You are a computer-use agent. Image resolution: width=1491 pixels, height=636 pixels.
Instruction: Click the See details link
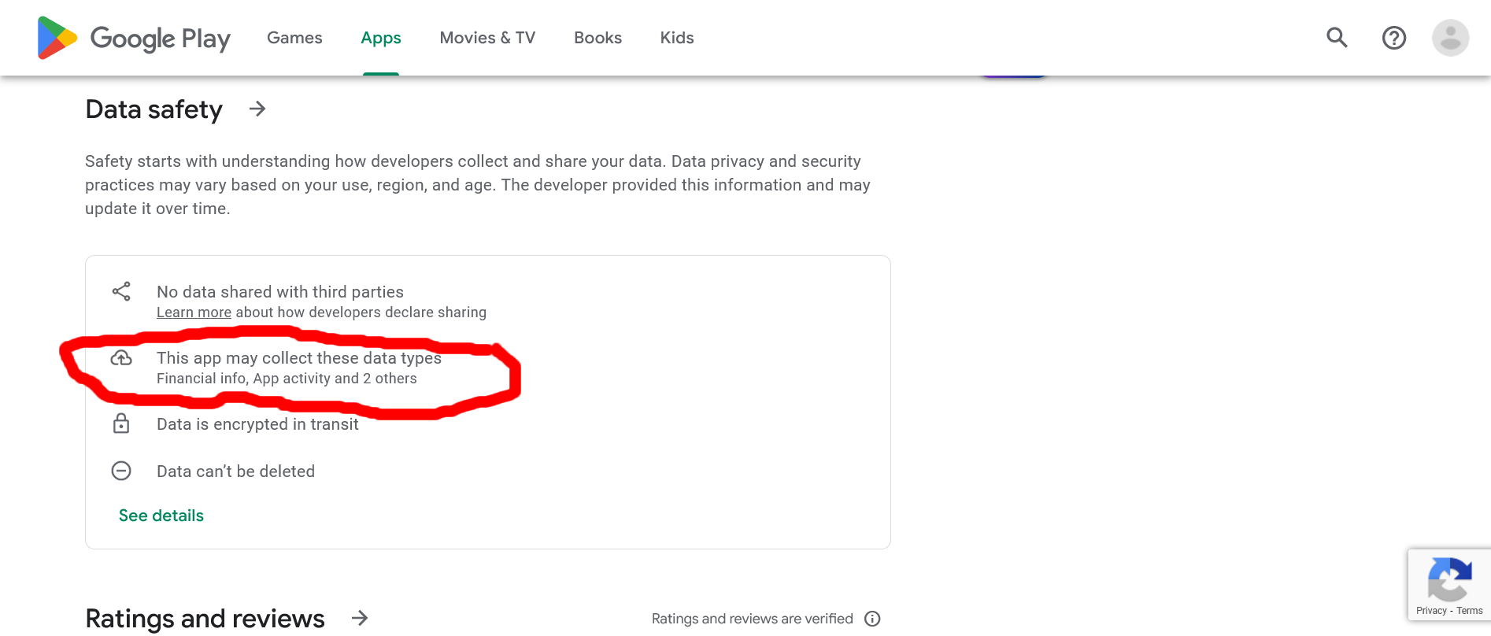pos(161,516)
